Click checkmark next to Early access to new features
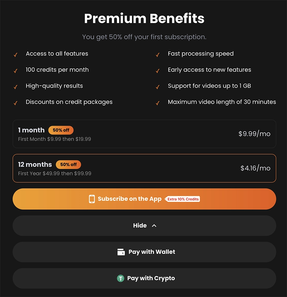The image size is (287, 297). pyautogui.click(x=158, y=71)
